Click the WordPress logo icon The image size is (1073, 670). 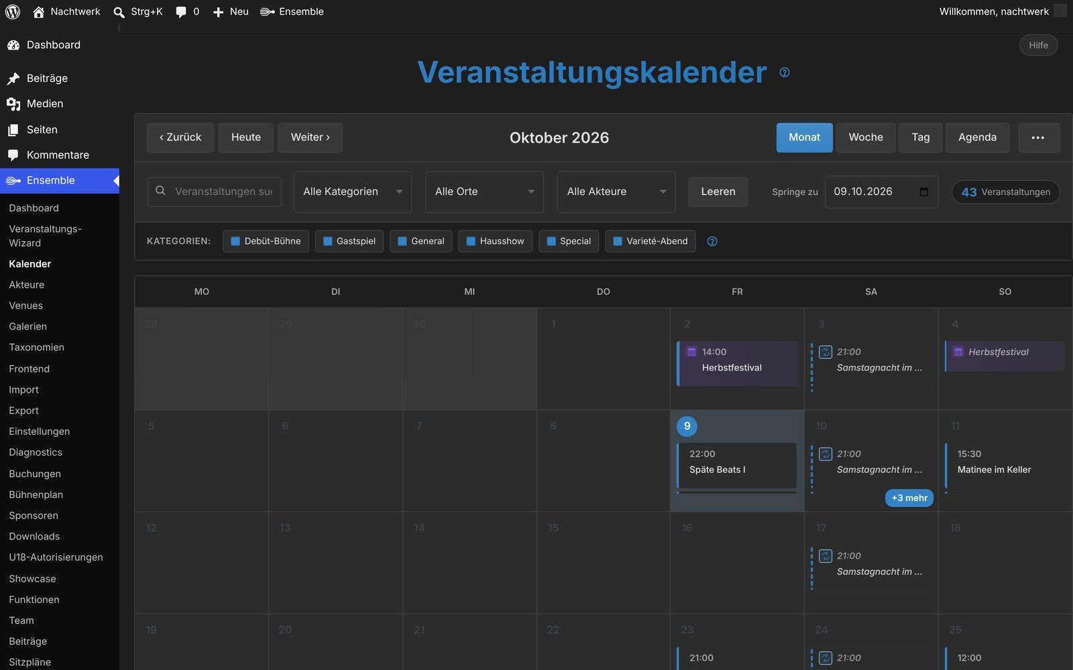[x=13, y=11]
